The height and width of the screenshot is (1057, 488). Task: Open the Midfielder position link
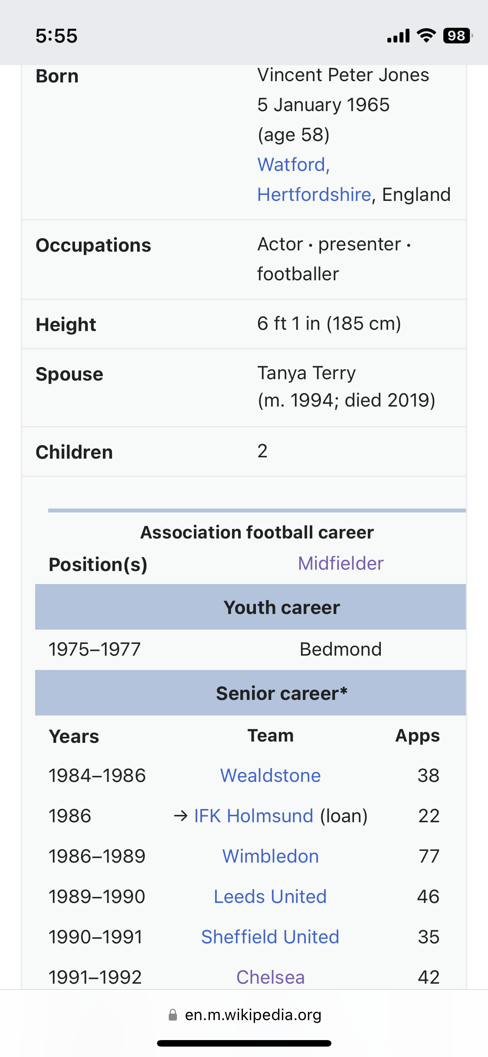click(x=341, y=563)
